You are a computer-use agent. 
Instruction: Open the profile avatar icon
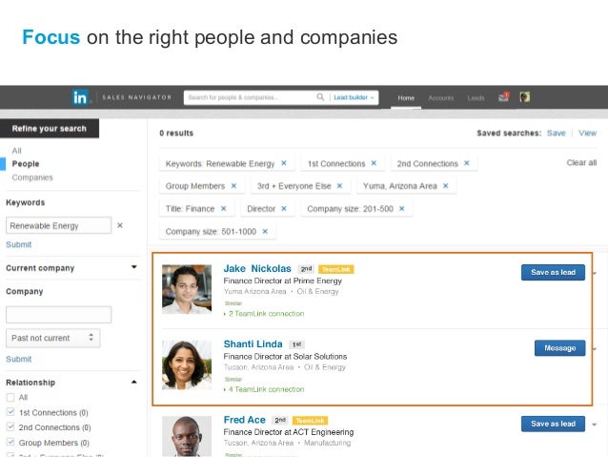[x=525, y=97]
